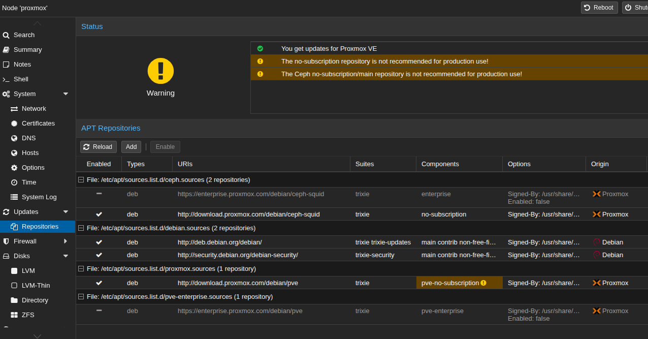Collapse the pve-enterprise.sources file group
The height and width of the screenshot is (339, 648).
81,296
